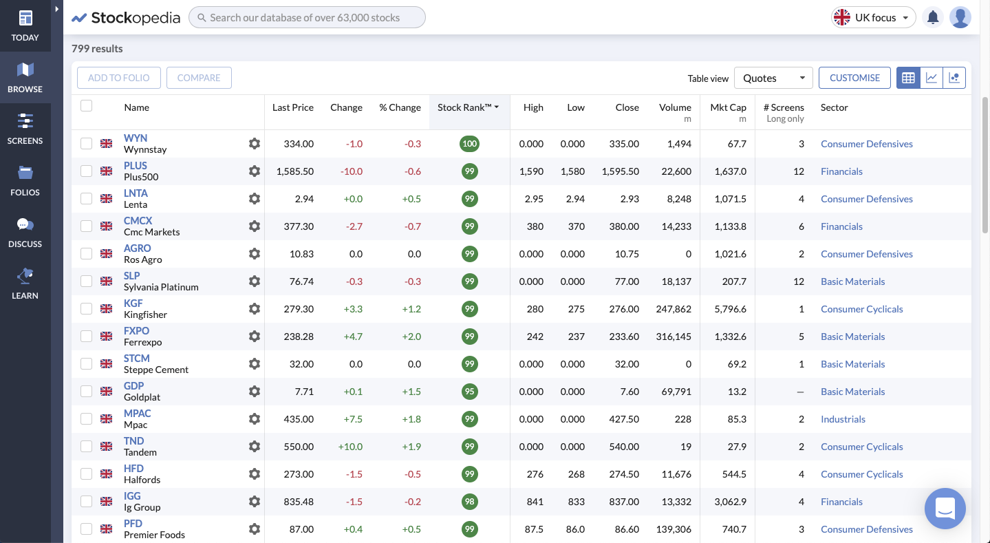Click Wynnstay's Stock Rank 100 badge
This screenshot has height=543, width=990.
tap(470, 144)
